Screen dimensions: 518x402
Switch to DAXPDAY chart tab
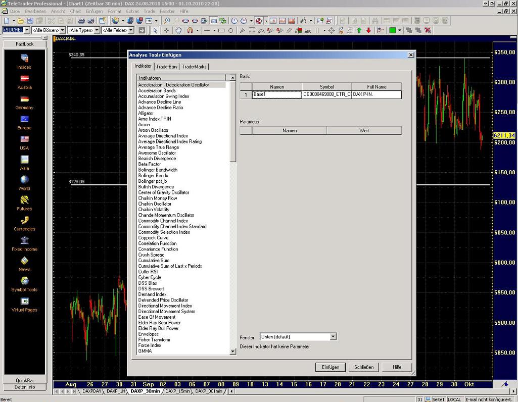pyautogui.click(x=91, y=391)
